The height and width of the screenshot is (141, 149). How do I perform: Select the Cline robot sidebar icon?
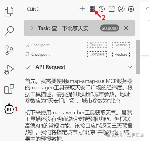pyautogui.click(x=9, y=108)
